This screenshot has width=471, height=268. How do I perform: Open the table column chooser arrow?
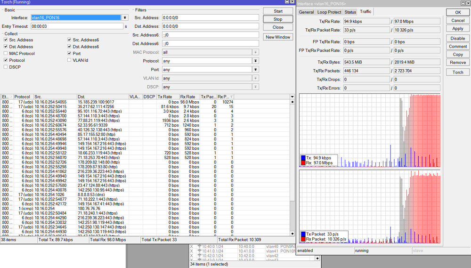click(292, 96)
